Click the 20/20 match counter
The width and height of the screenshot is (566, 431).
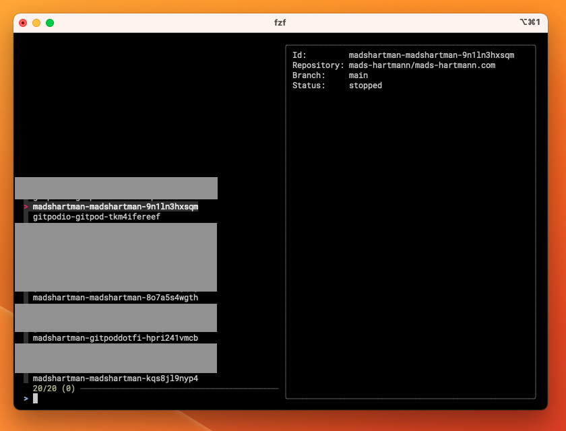pos(45,389)
